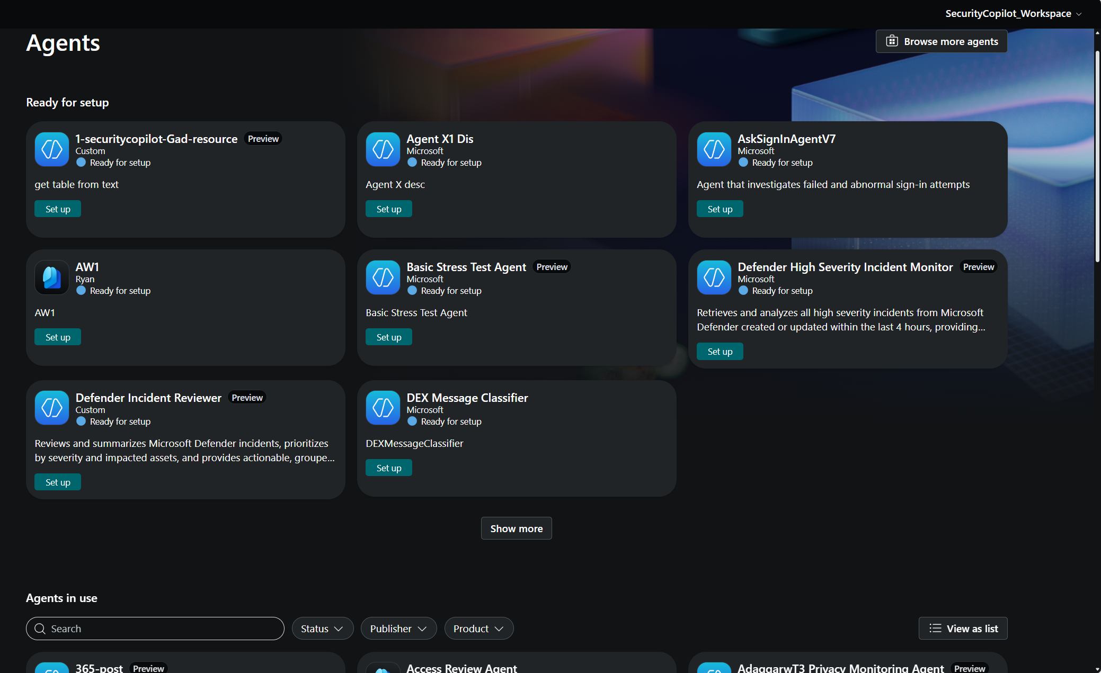Set up the Agent X1 Dis agent
1101x673 pixels.
coord(389,209)
